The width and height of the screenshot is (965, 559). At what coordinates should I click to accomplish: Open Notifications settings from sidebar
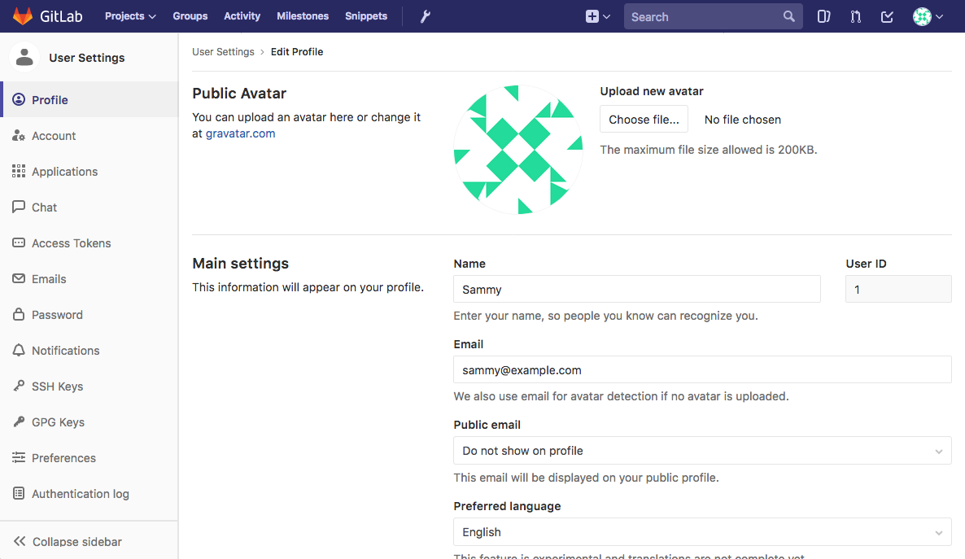click(x=65, y=350)
